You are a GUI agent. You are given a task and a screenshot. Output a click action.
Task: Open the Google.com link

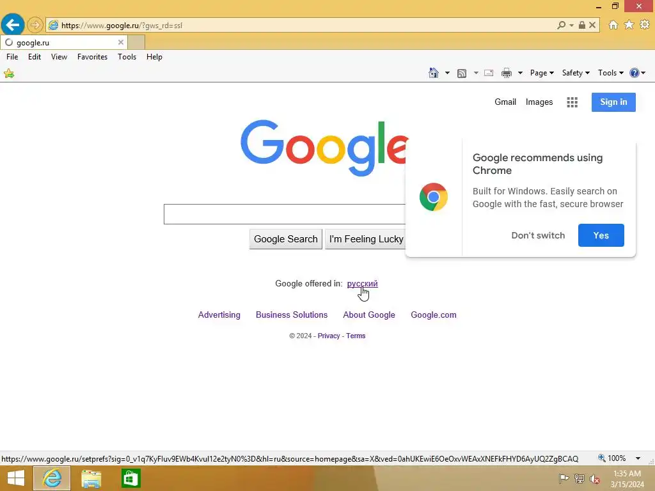[x=433, y=315]
